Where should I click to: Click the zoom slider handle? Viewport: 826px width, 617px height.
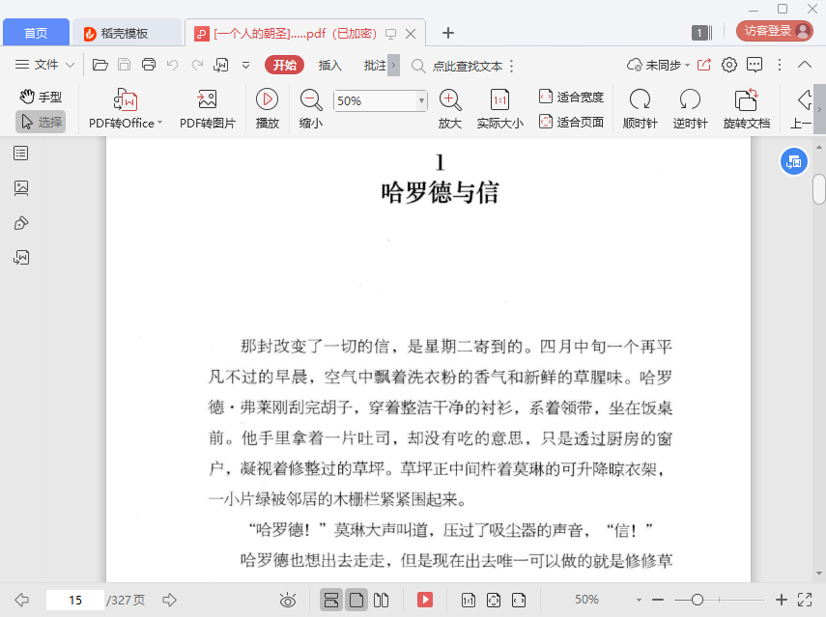698,600
